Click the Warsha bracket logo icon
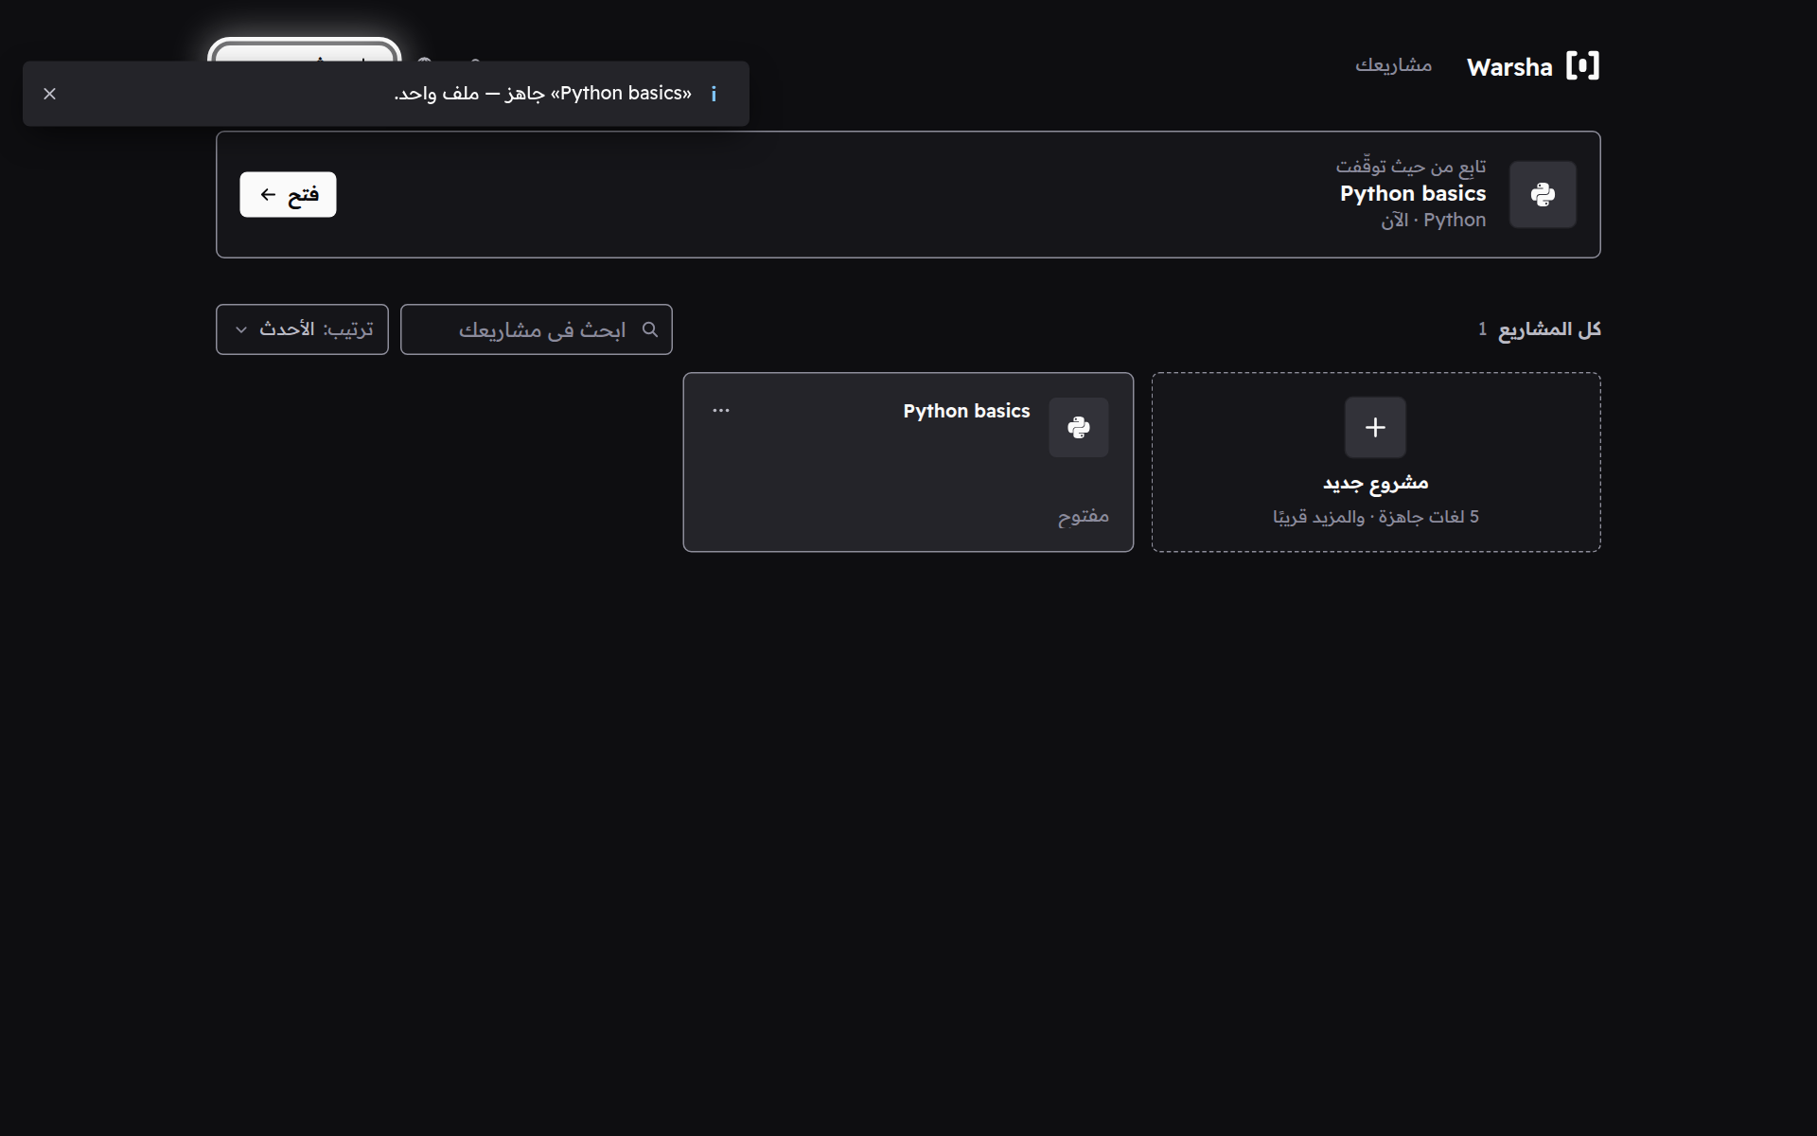Image resolution: width=1817 pixels, height=1136 pixels. pyautogui.click(x=1582, y=66)
